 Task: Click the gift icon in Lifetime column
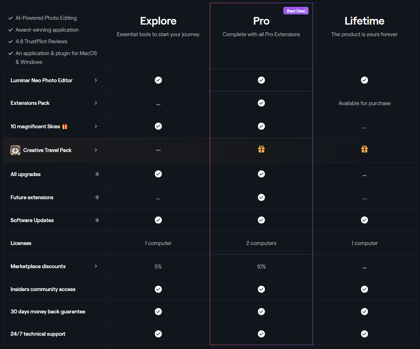364,149
